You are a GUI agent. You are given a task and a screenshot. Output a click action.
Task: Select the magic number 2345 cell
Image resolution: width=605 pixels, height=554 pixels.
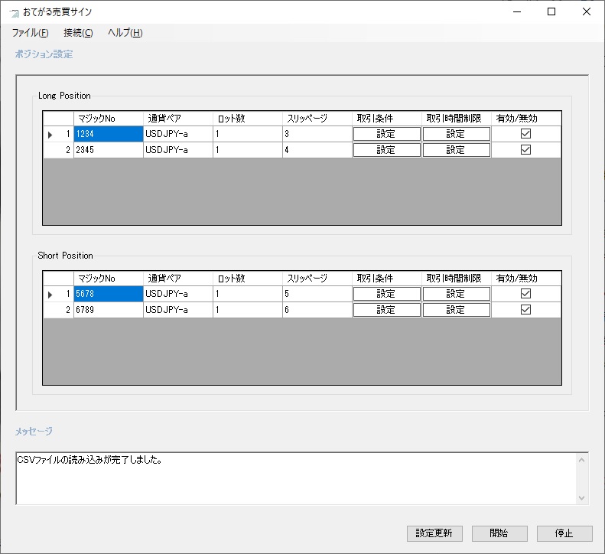coord(108,150)
